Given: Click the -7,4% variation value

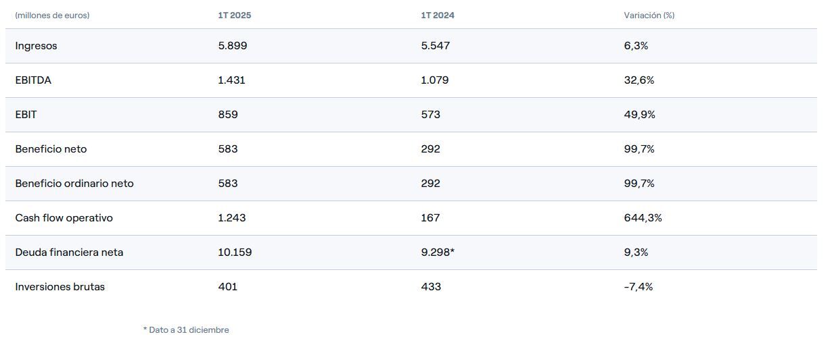Looking at the screenshot, I should [x=638, y=287].
